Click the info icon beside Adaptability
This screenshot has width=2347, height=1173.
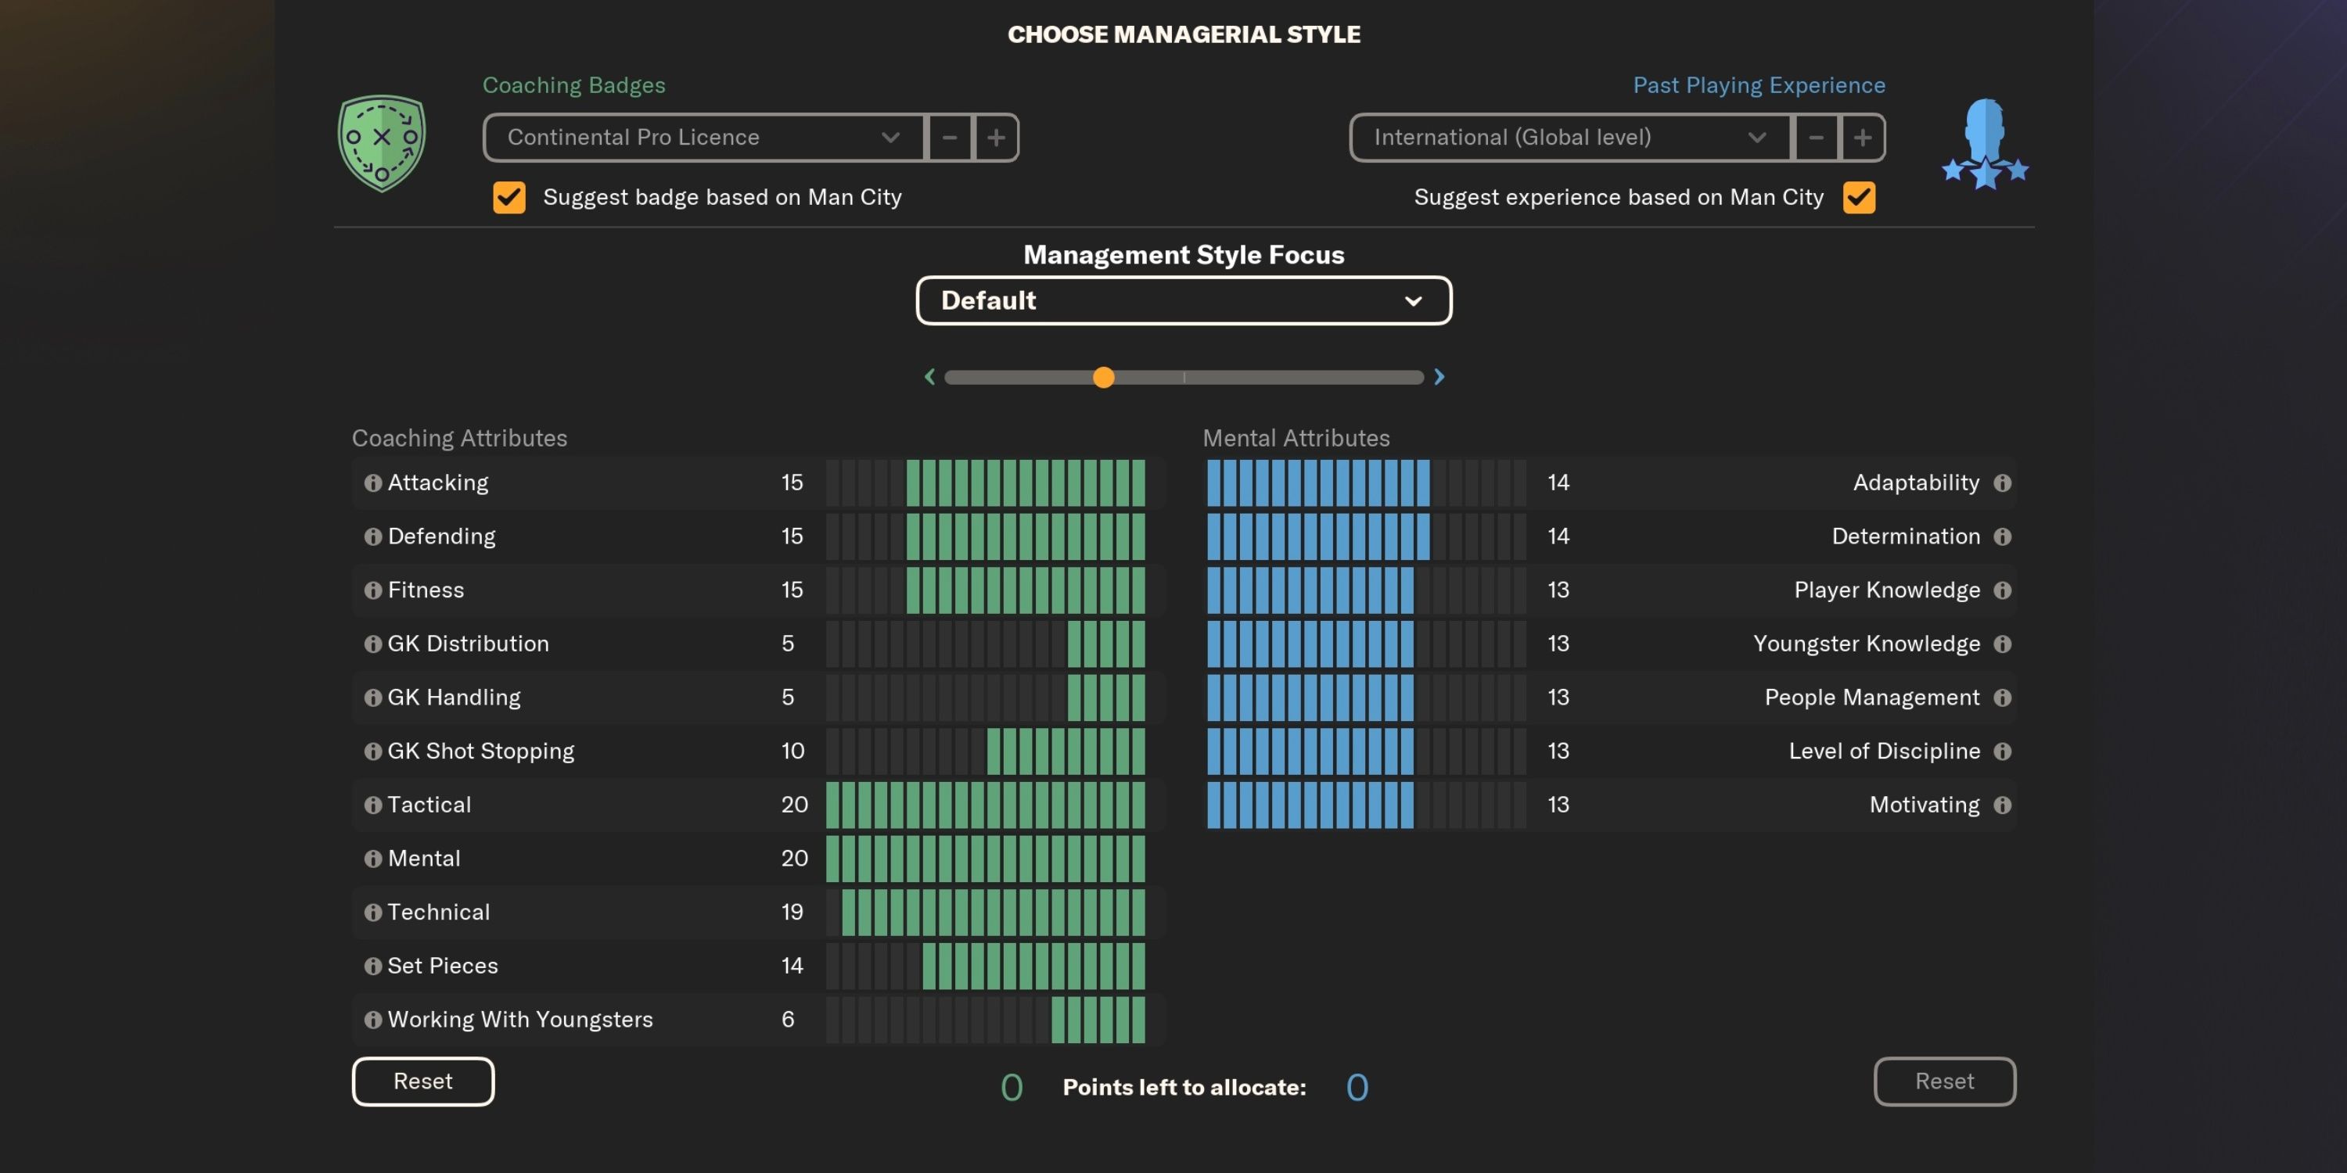click(x=2002, y=482)
